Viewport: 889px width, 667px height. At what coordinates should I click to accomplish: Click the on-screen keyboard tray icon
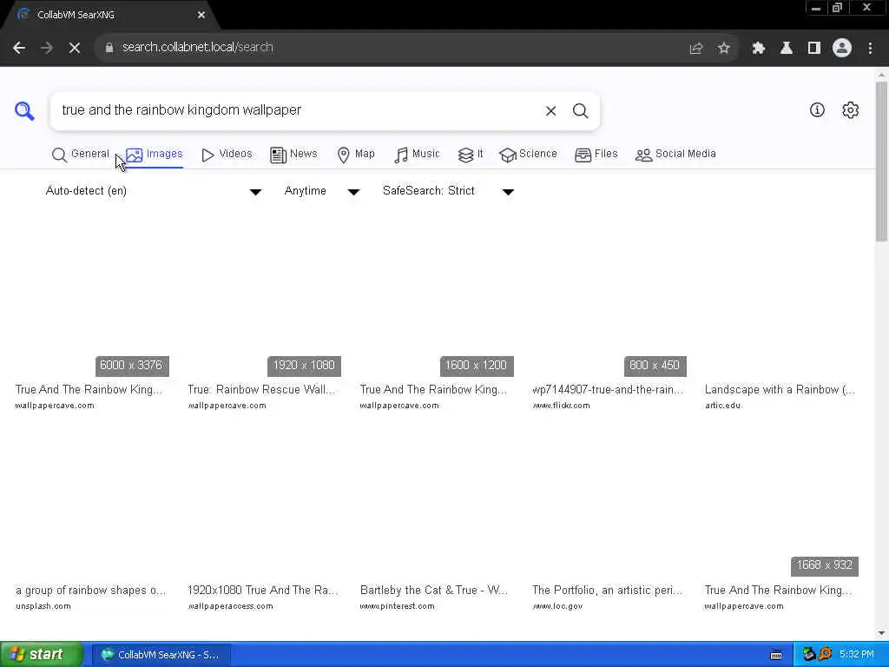[776, 655]
